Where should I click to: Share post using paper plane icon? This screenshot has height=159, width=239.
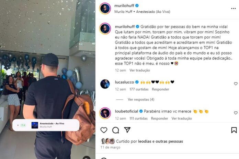[x=127, y=130]
